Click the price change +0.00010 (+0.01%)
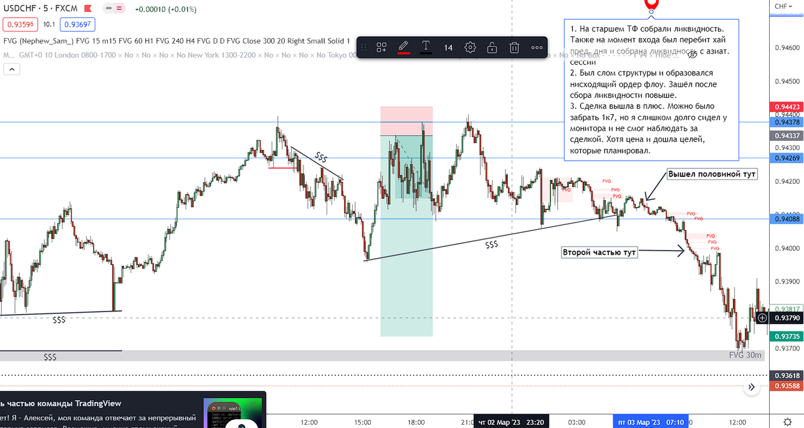Viewport: 804px width, 428px height. (x=165, y=9)
